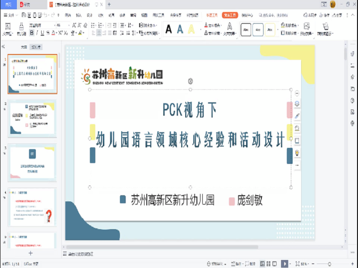Open the Insert ribbon tab
This screenshot has width=358, height=268.
tap(79, 15)
